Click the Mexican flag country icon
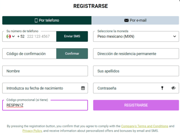Screen dimensions: 180x138 (8, 36)
